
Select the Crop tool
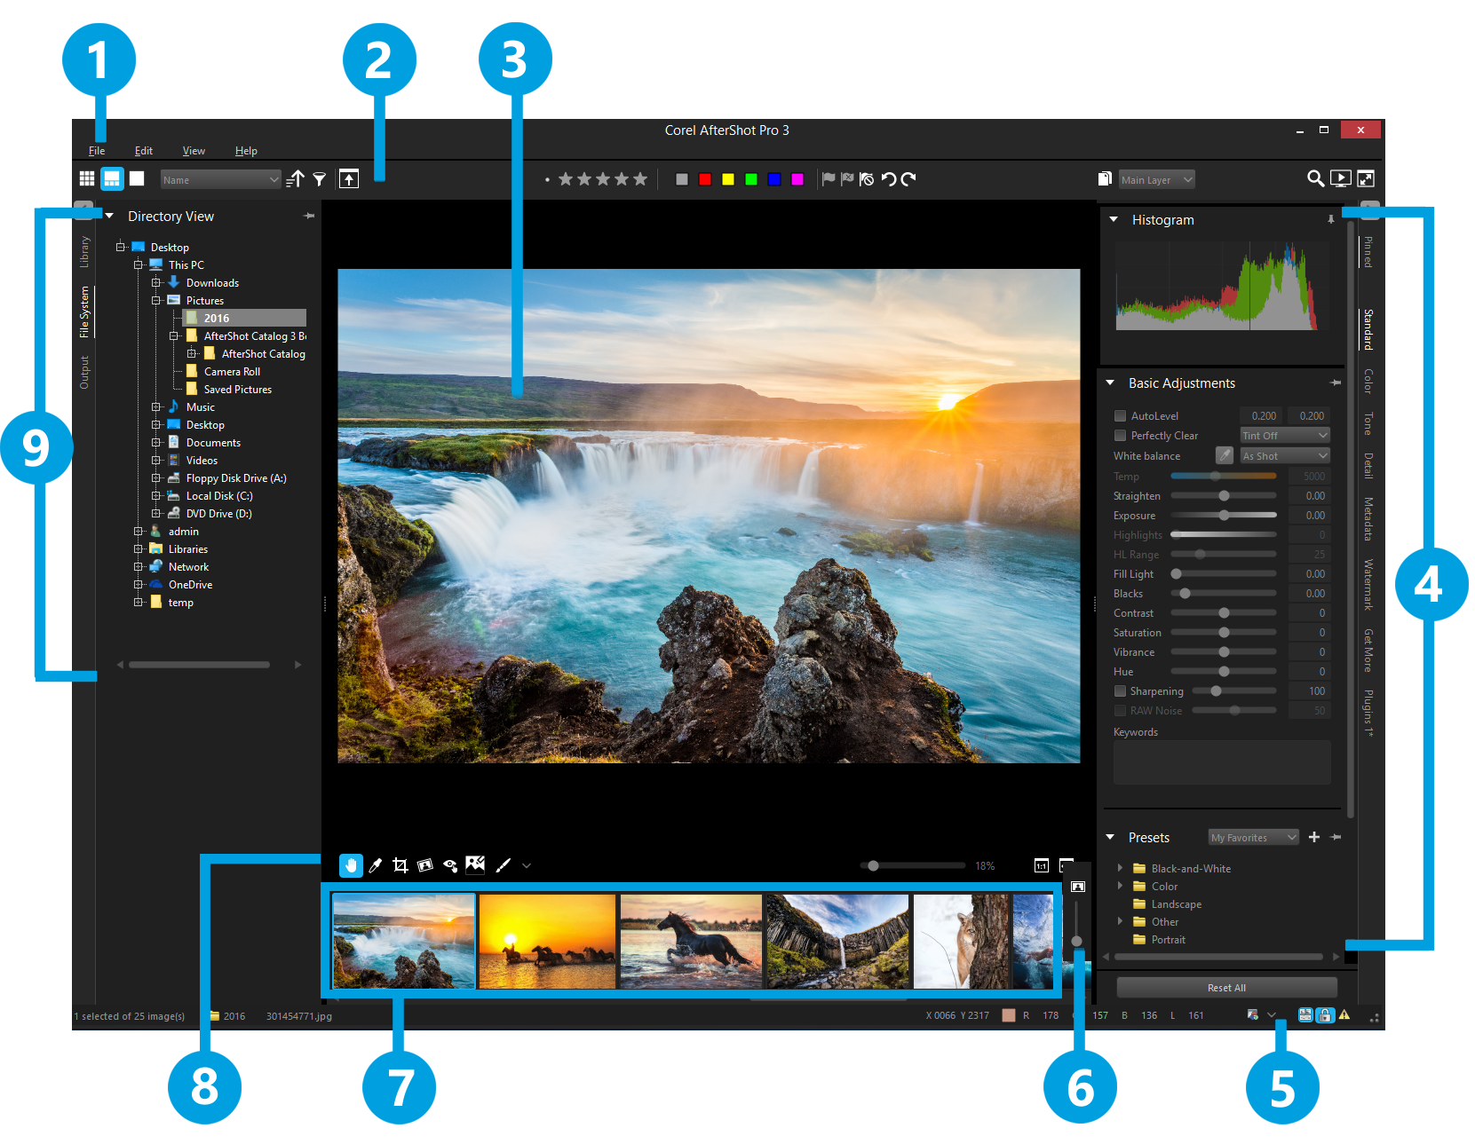pos(400,865)
